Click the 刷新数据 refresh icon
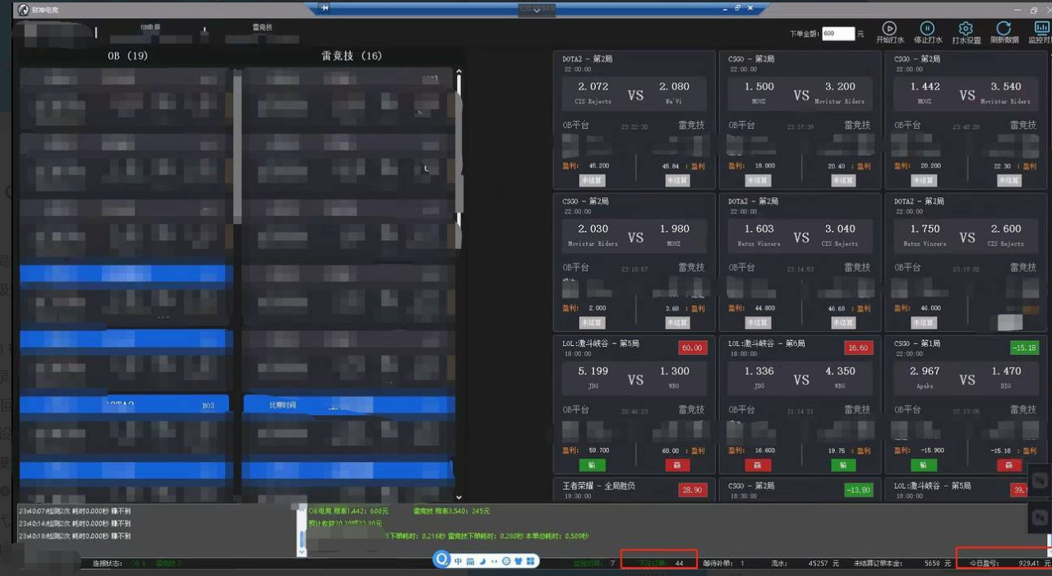This screenshot has height=576, width=1052. 1004,29
